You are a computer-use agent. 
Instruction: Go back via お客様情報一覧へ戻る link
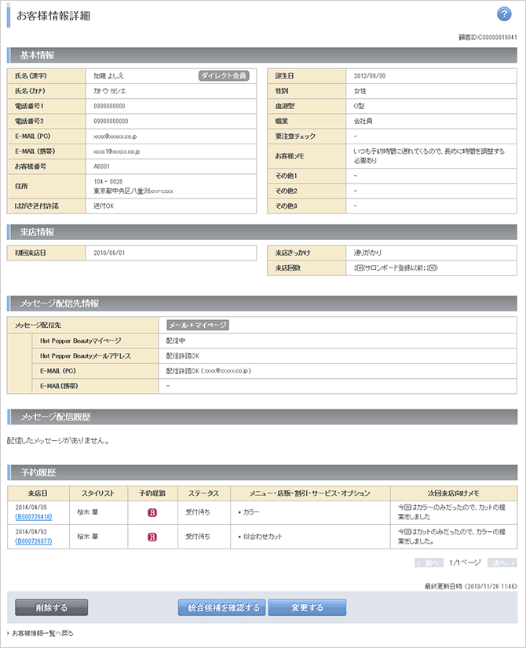(42, 633)
